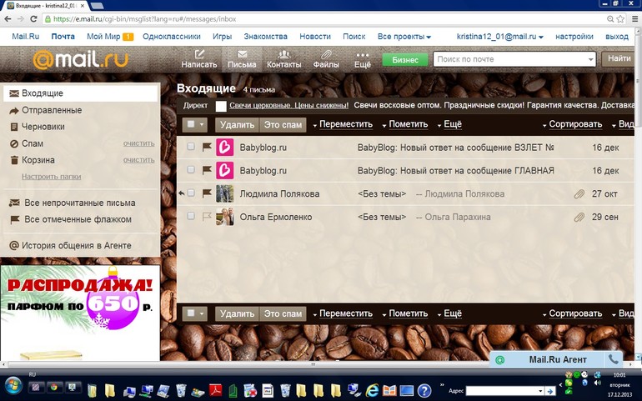Image resolution: width=642 pixels, height=401 pixels.
Task: Show Все отмеченные флажком
Action: point(71,219)
